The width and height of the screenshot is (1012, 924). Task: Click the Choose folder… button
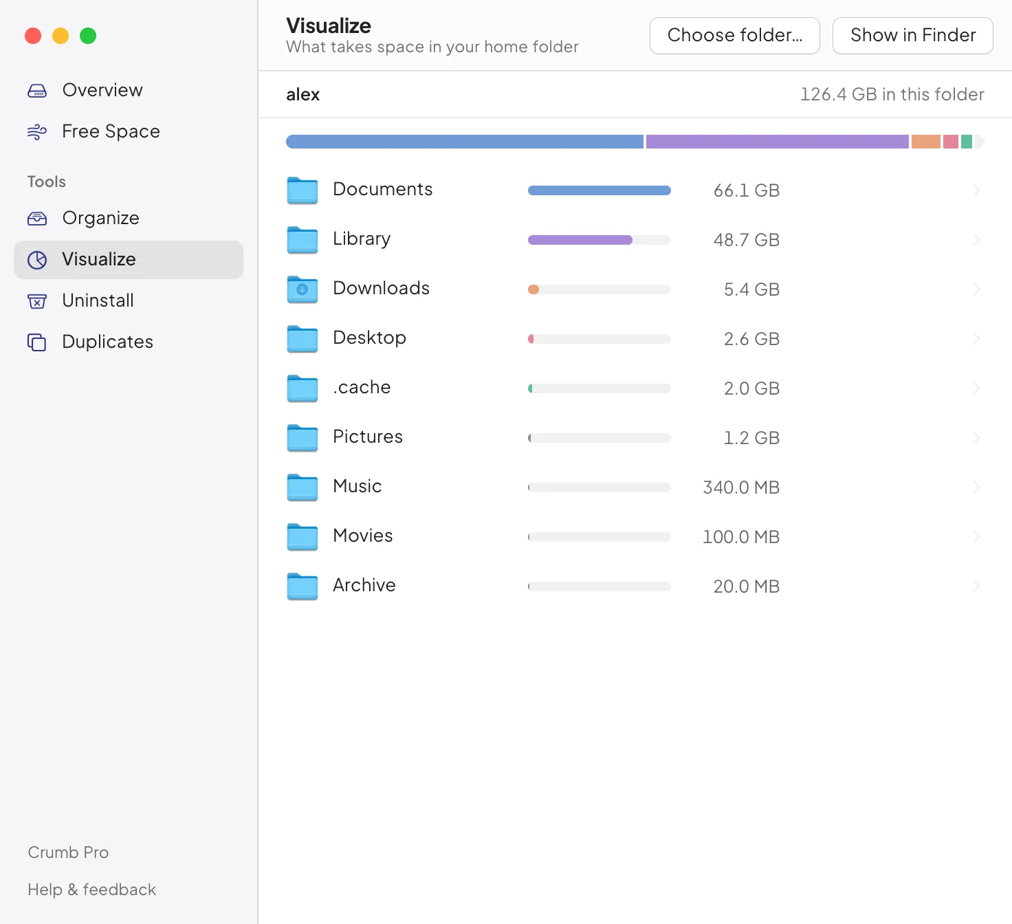coord(735,36)
